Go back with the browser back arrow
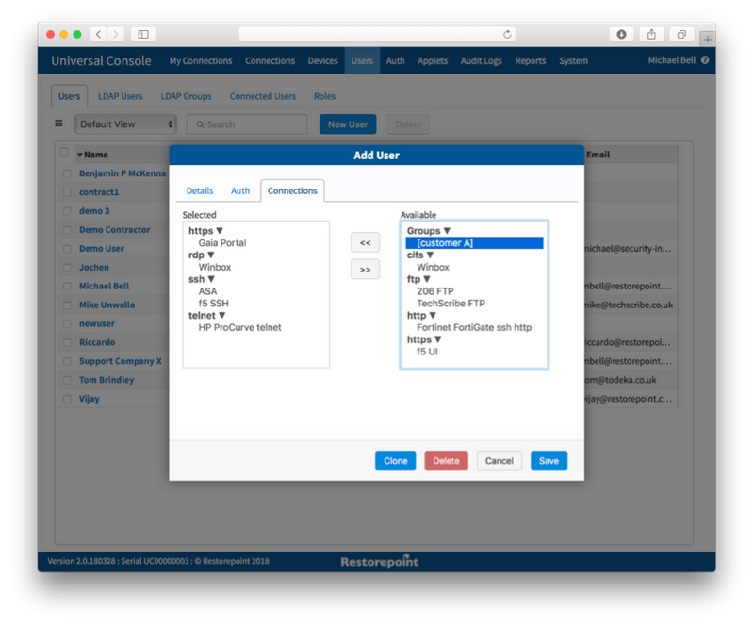Viewport: 754px width, 626px height. pyautogui.click(x=99, y=34)
